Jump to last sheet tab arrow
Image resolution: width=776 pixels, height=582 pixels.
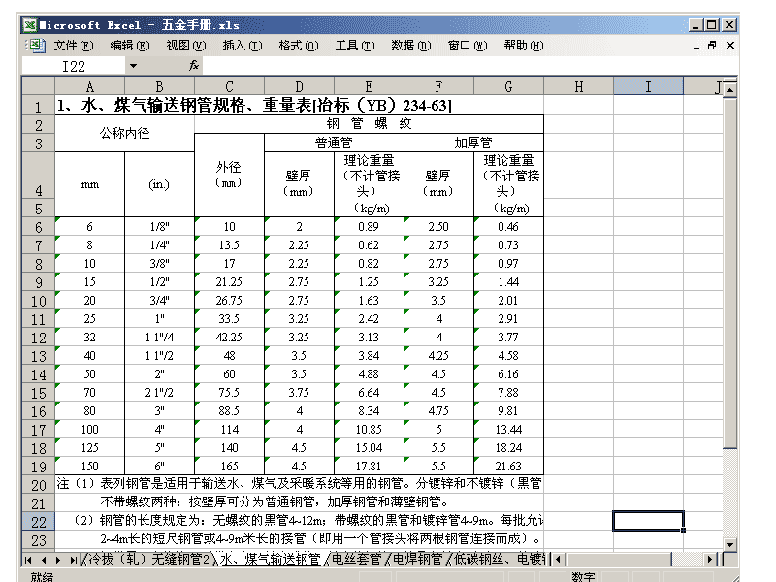pos(74,560)
